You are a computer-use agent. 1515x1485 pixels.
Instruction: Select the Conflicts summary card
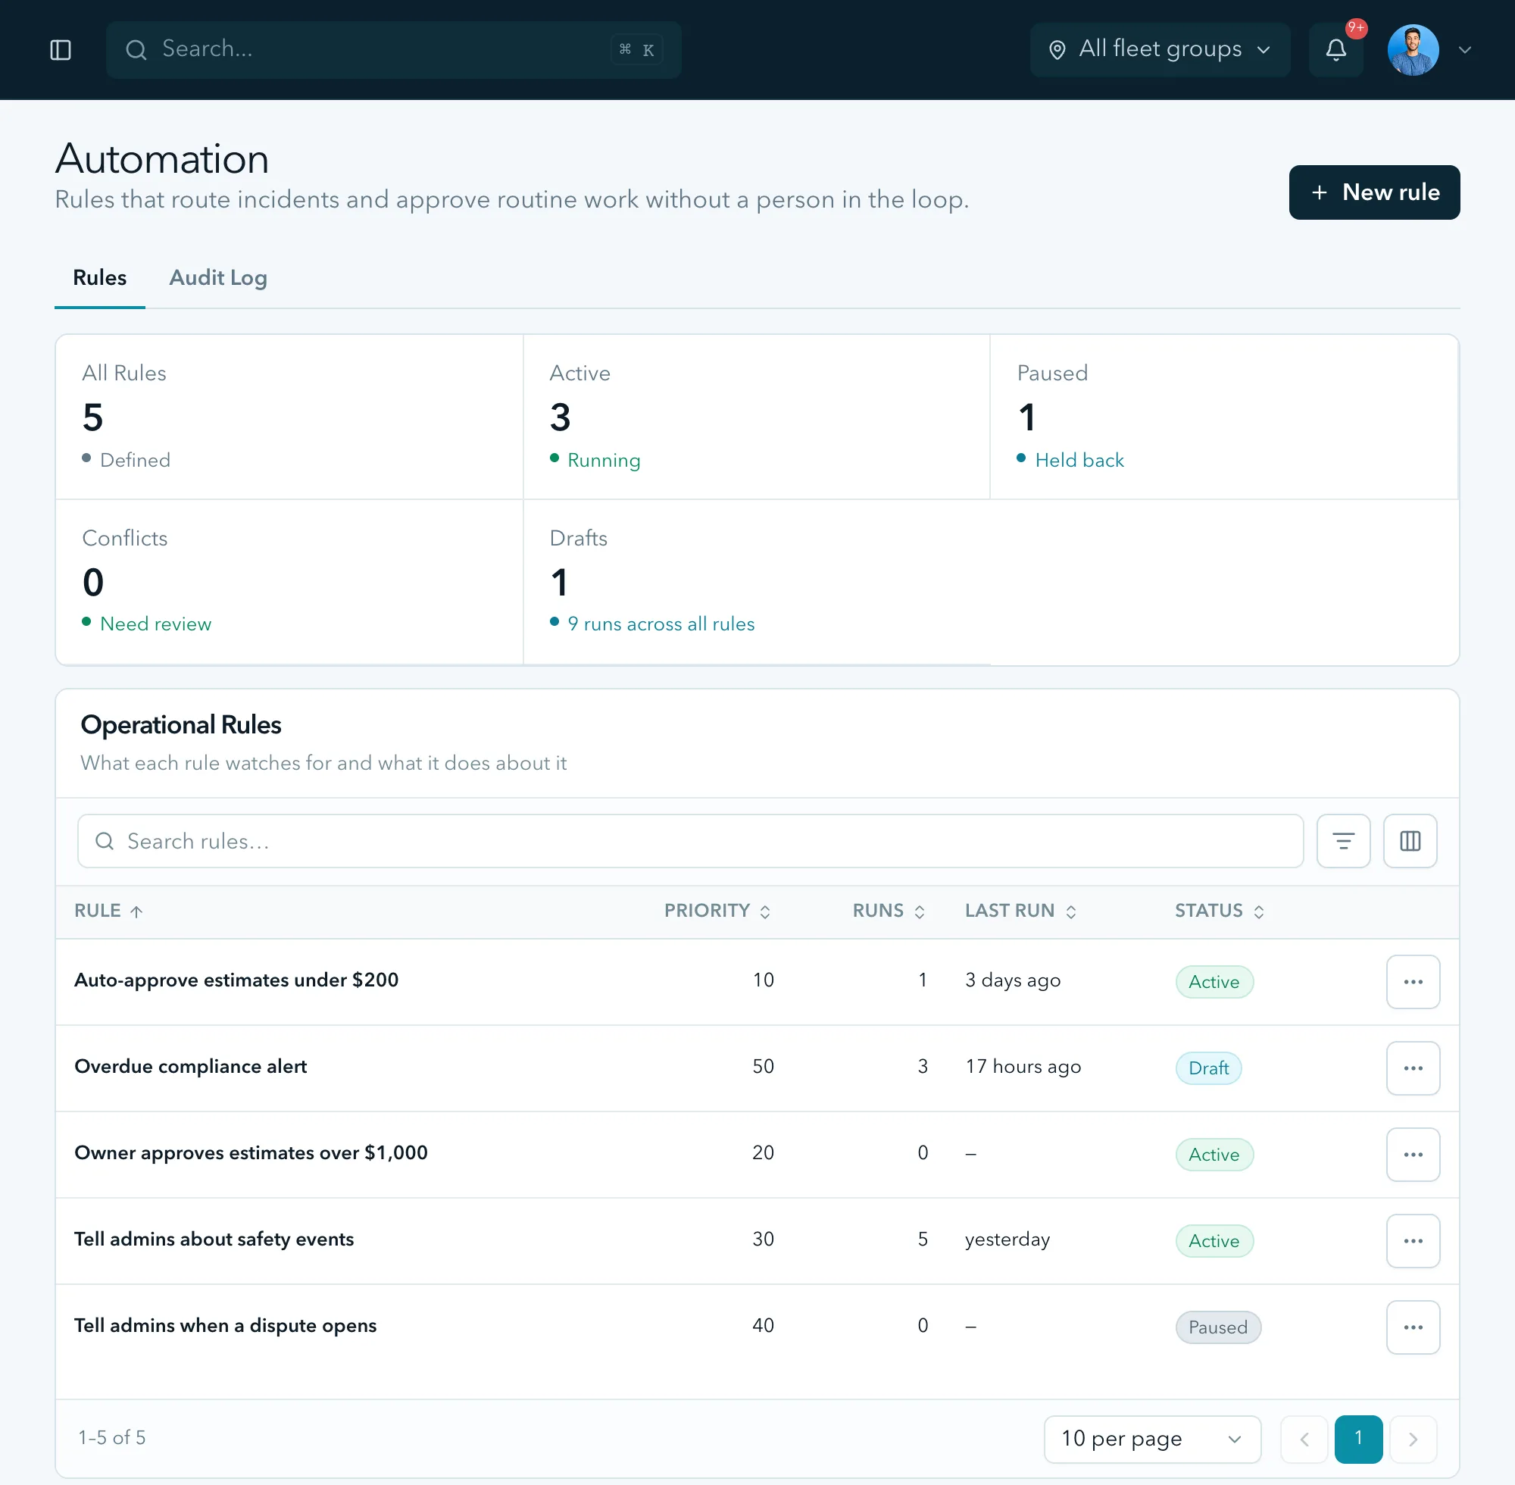[x=289, y=582]
